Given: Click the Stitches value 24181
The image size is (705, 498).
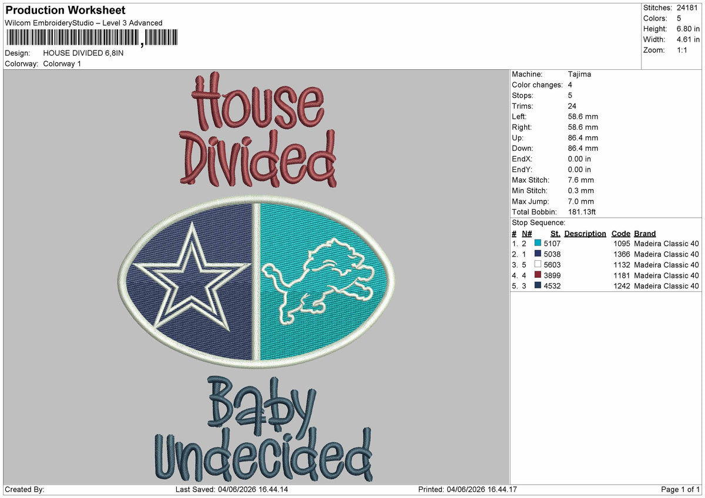Looking at the screenshot, I should pyautogui.click(x=688, y=8).
